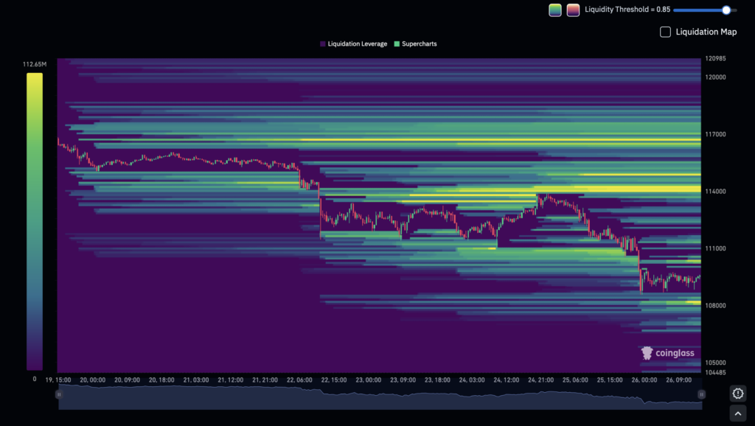Click the chevron button below the alert icon
Screen dimensions: 755x426
click(x=737, y=413)
